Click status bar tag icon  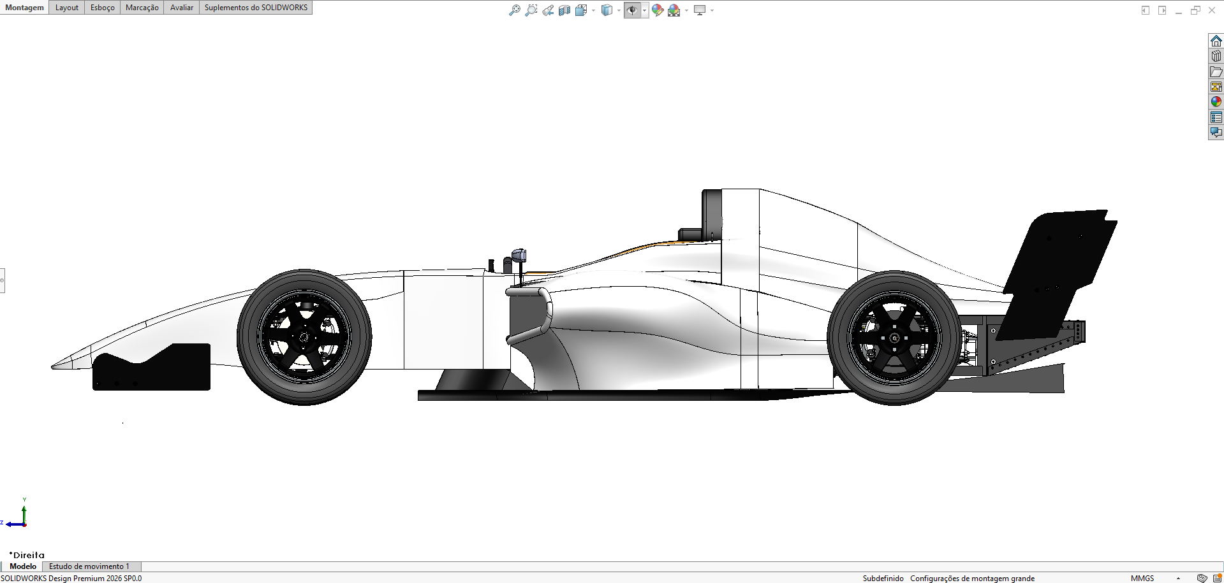(1202, 578)
